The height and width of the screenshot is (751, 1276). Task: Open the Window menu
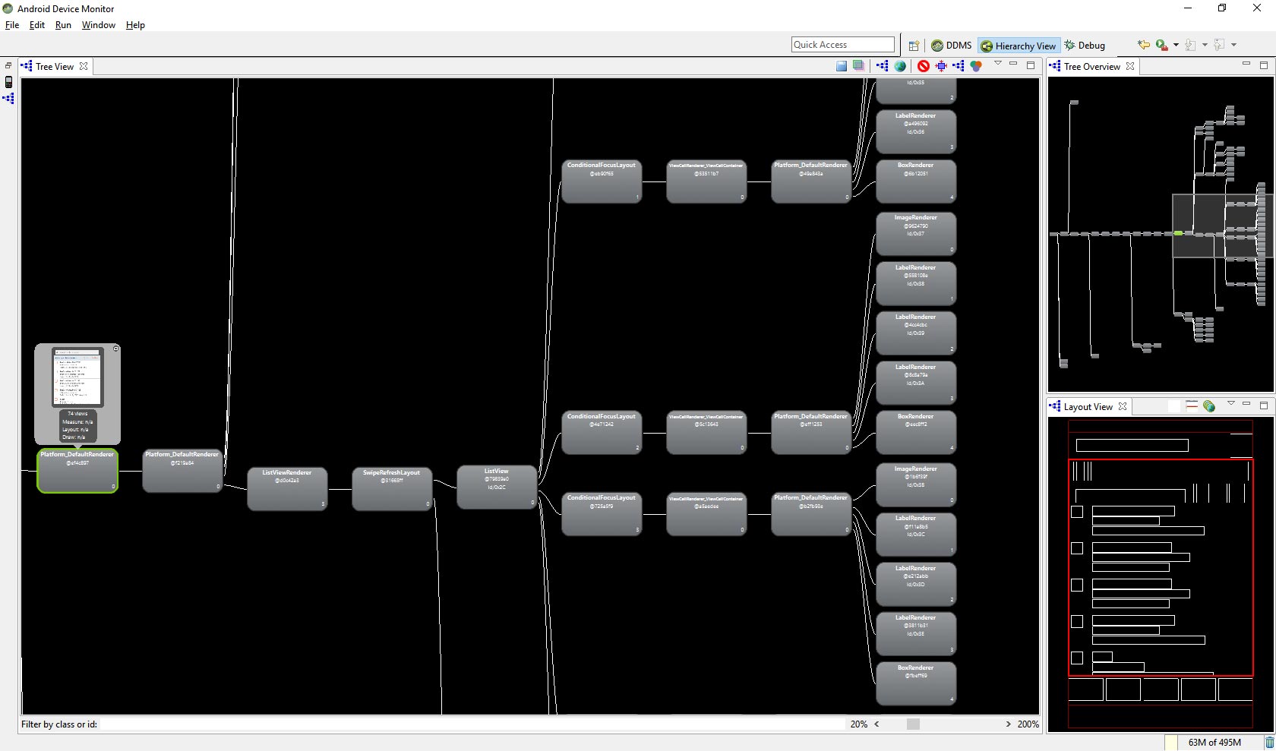pos(99,25)
